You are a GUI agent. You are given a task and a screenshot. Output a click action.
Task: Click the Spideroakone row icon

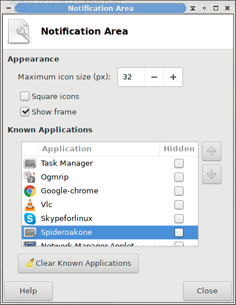coord(30,232)
